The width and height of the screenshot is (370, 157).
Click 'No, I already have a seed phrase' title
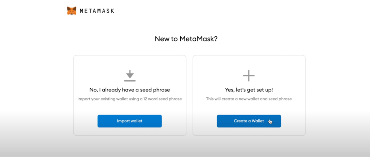coord(129,90)
